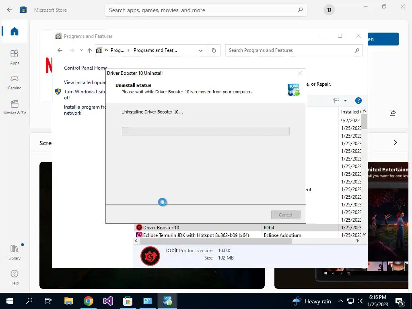The width and height of the screenshot is (412, 309).
Task: Open Library in Microsoft Store sidebar
Action: point(14,252)
